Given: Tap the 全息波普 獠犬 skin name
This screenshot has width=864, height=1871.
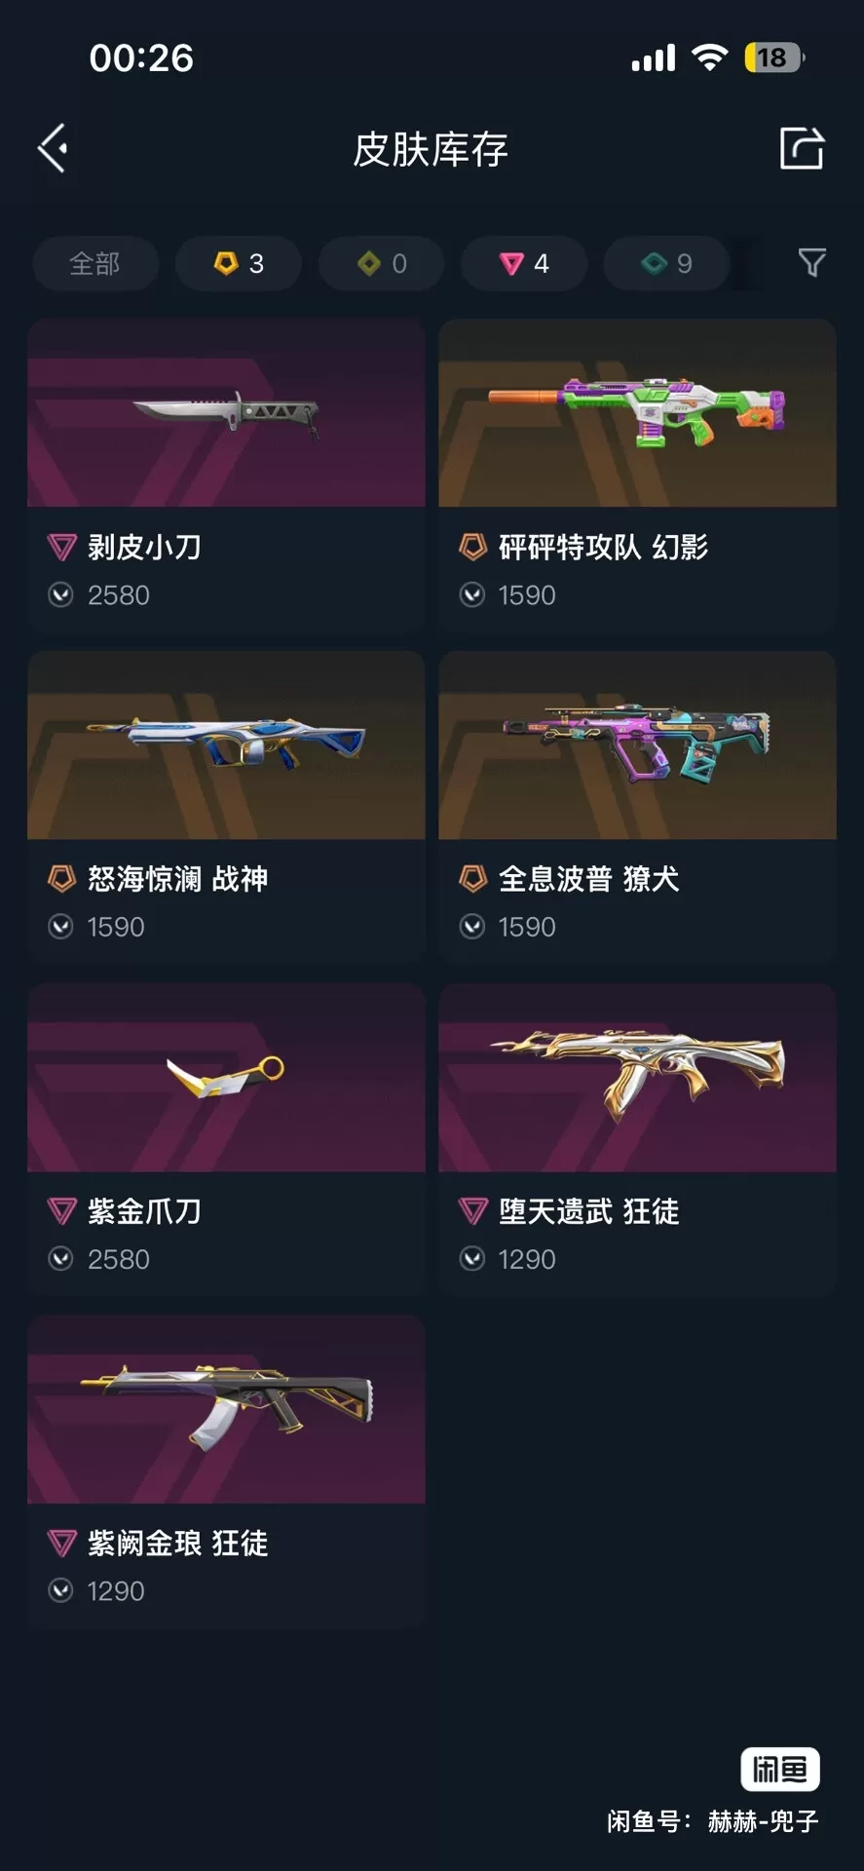Looking at the screenshot, I should pos(588,879).
